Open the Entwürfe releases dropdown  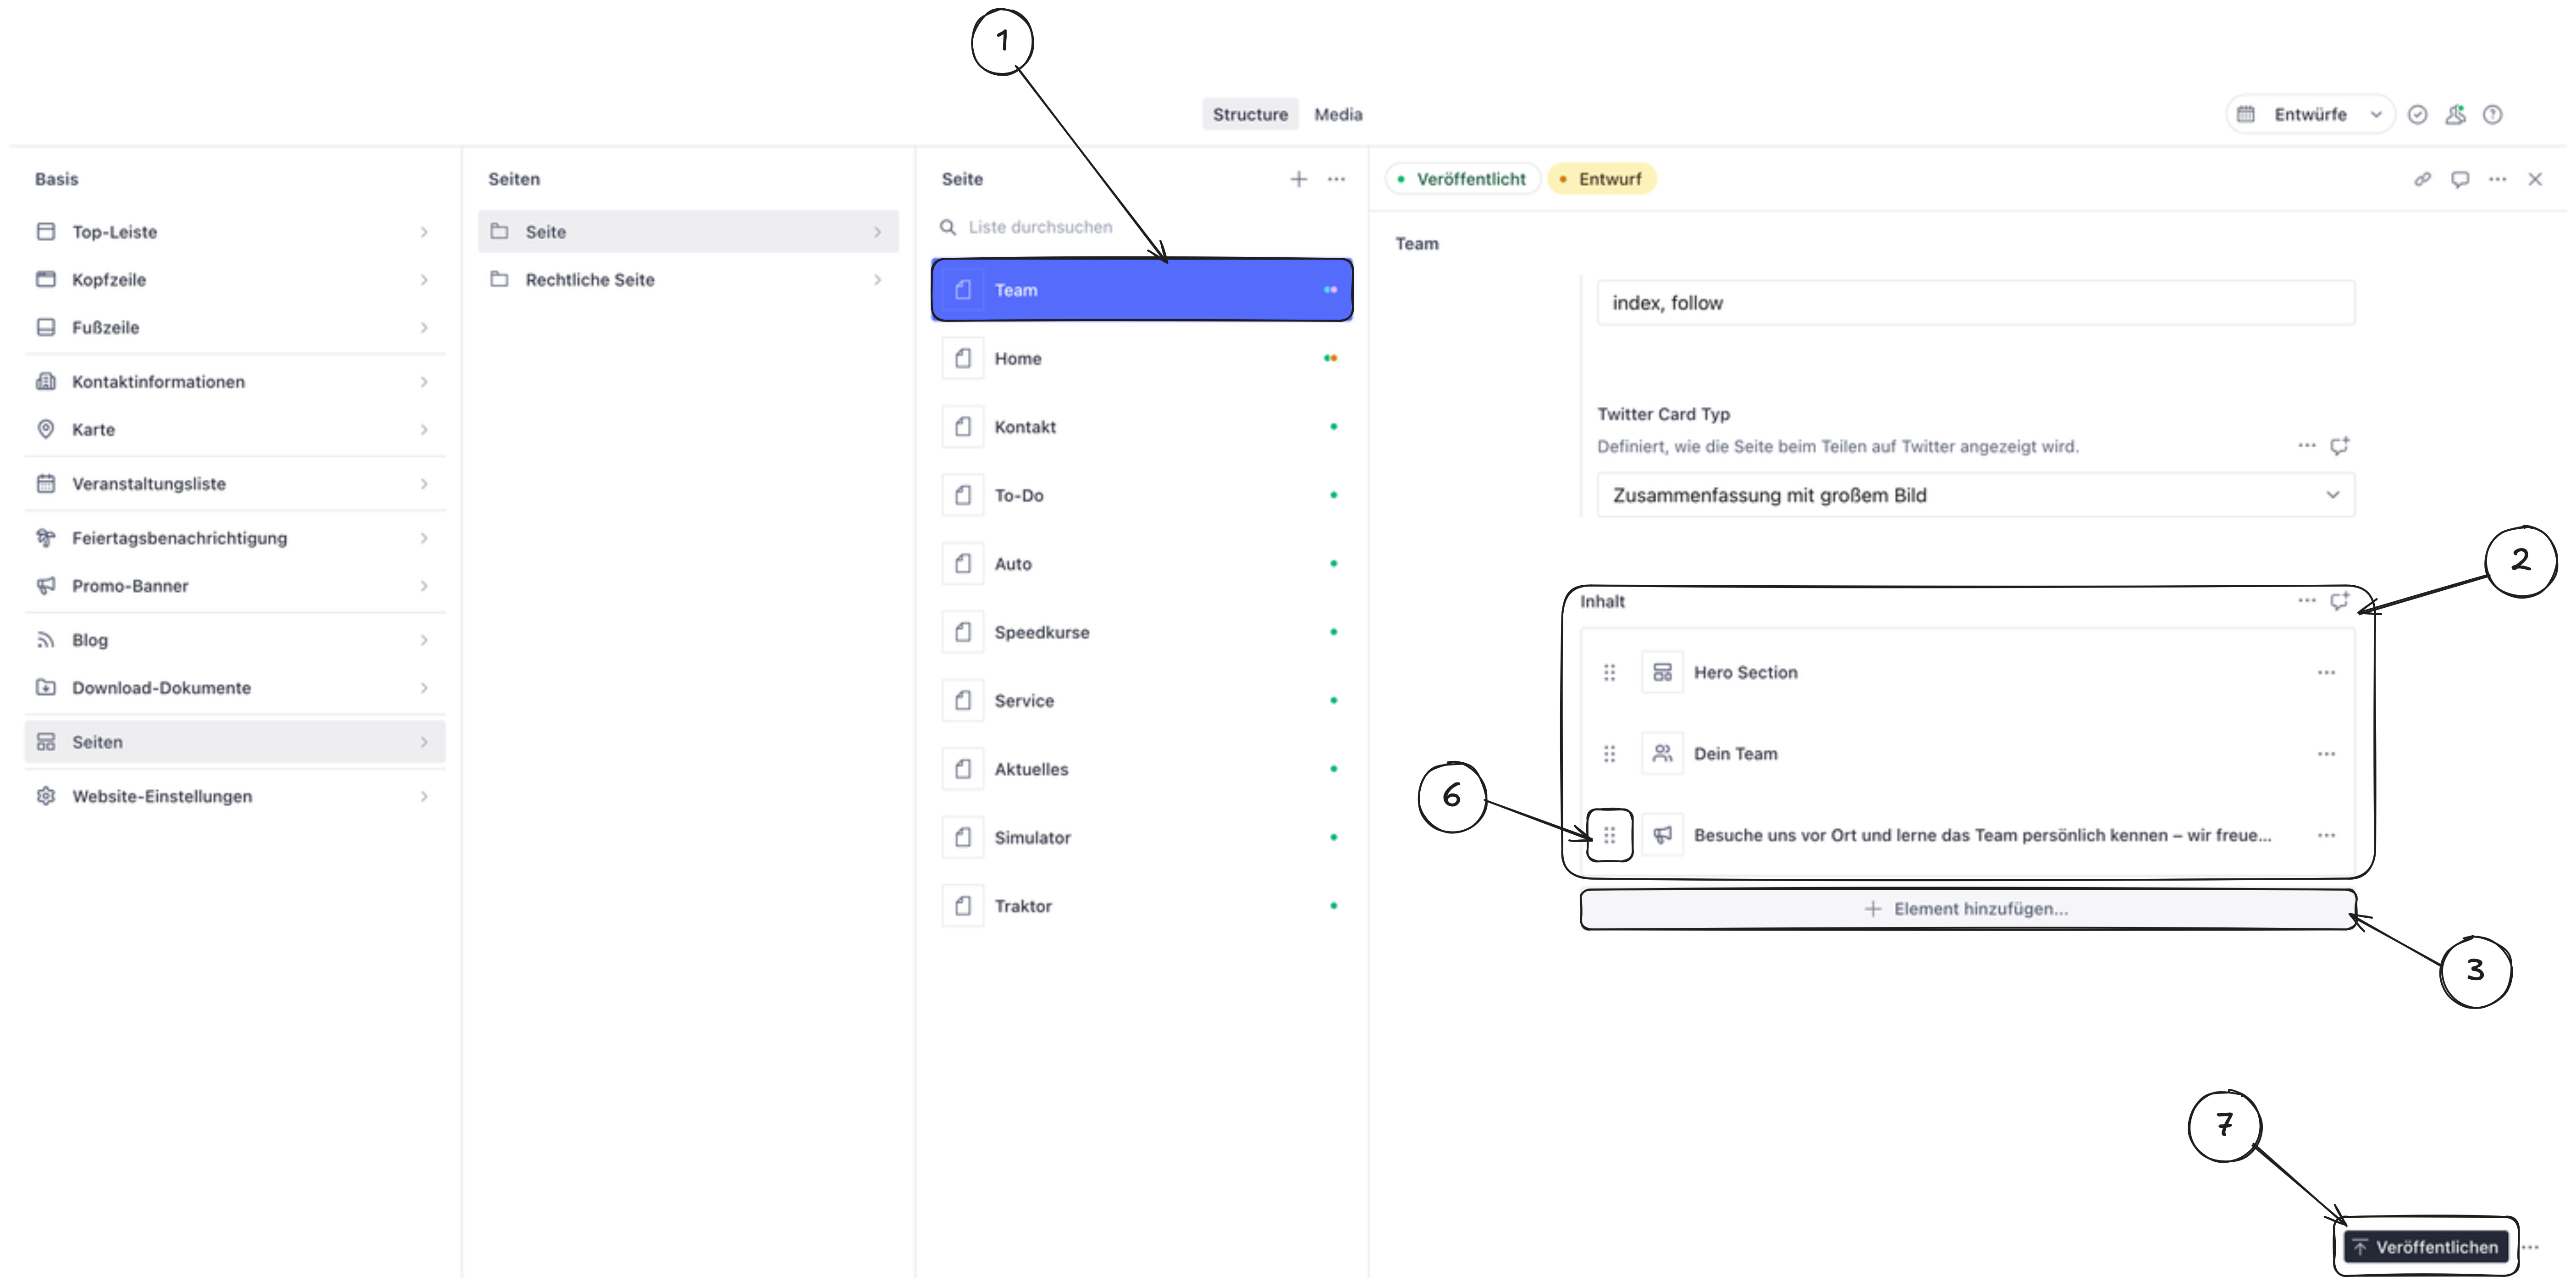2310,114
